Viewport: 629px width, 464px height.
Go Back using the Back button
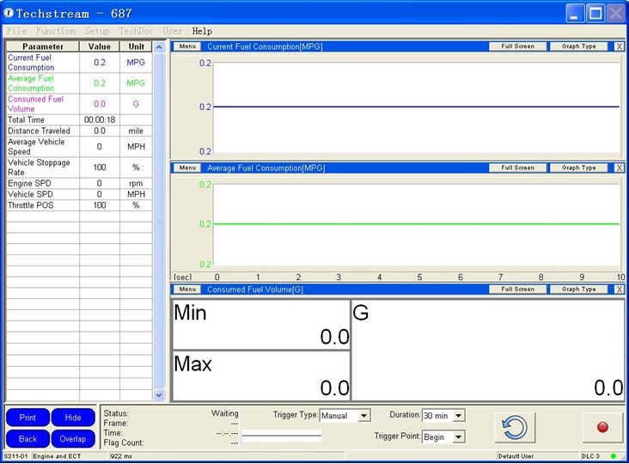click(x=27, y=439)
